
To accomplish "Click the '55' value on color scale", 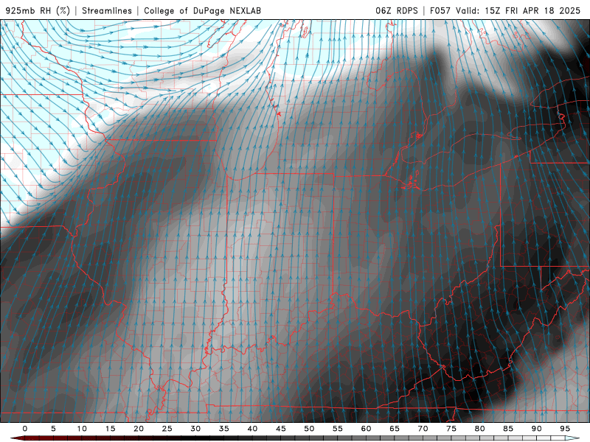I will point(338,429).
